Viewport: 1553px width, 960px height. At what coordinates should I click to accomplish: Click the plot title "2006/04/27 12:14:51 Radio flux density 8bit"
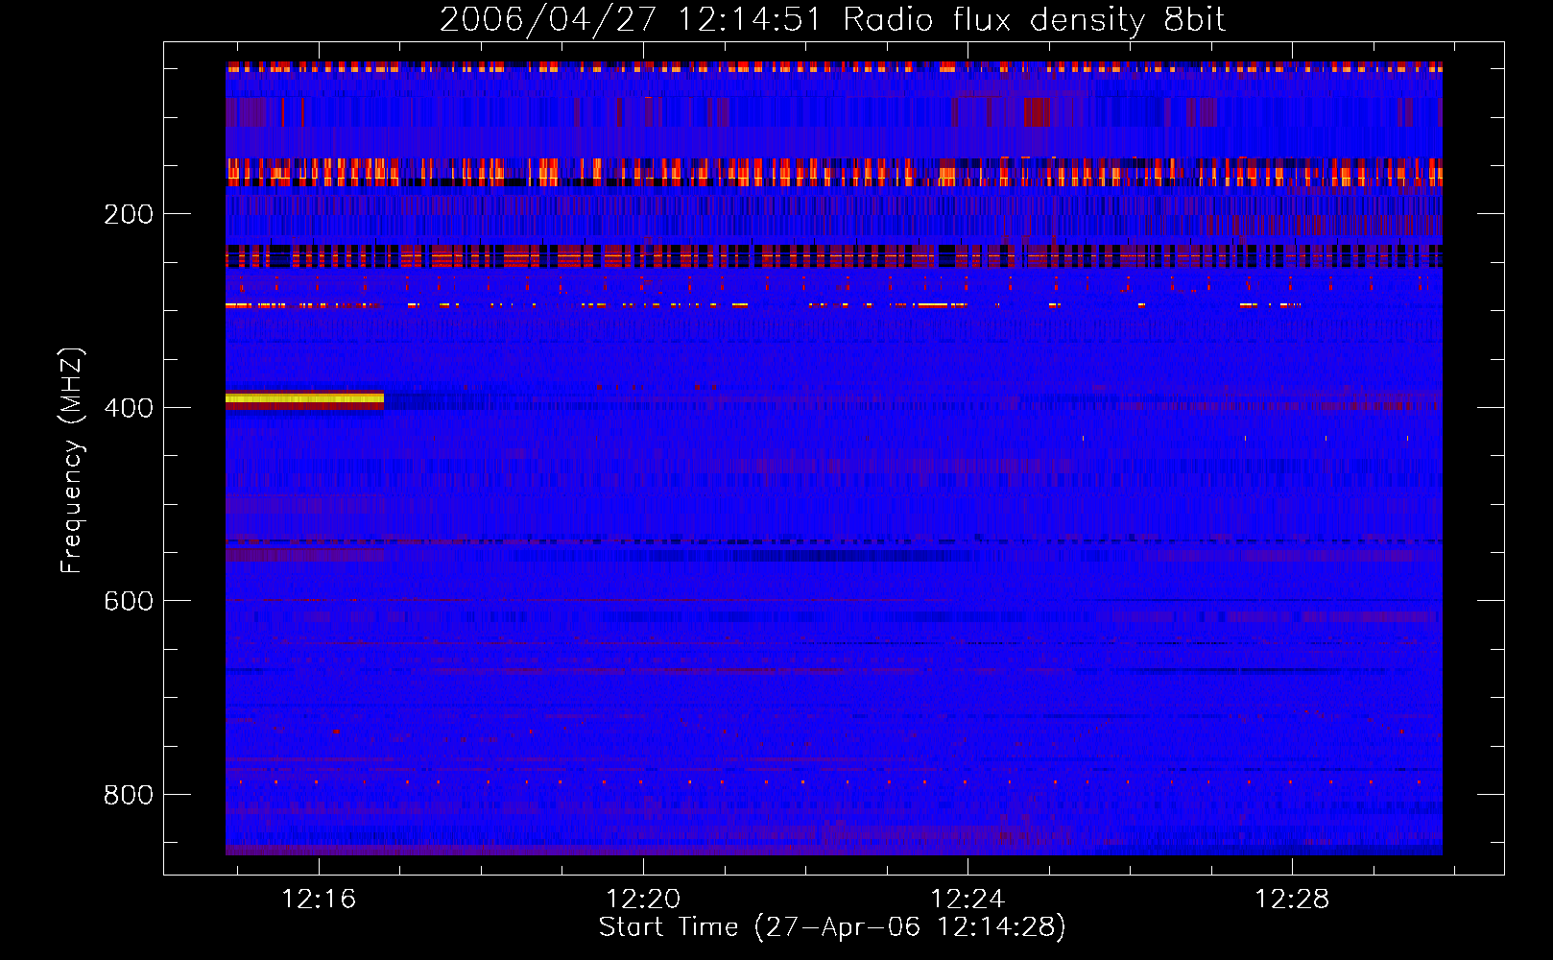click(x=832, y=19)
